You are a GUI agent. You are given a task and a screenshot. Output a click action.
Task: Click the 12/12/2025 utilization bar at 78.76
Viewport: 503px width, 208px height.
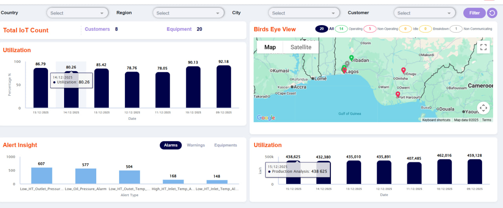pyautogui.click(x=132, y=90)
